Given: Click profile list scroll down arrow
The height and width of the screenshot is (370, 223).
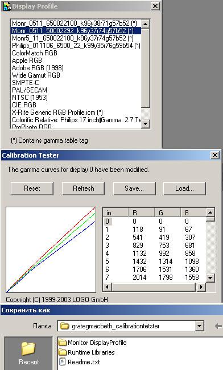Looking at the screenshot, I should click(x=146, y=124).
